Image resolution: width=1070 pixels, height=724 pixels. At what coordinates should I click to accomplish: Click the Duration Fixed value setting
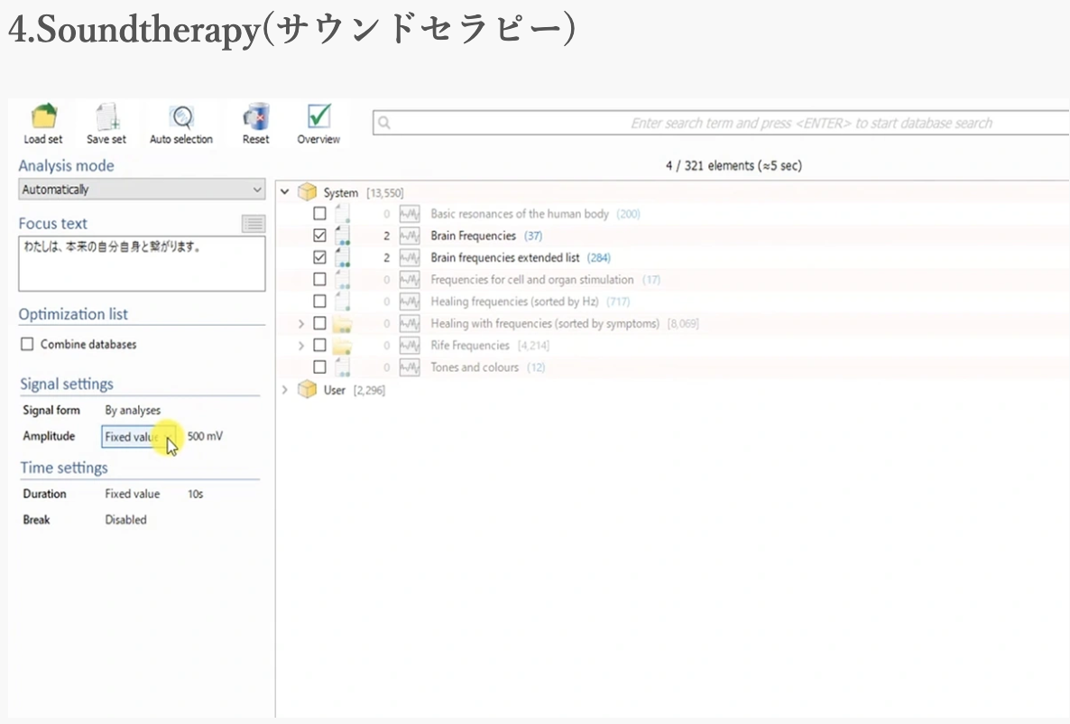click(132, 494)
